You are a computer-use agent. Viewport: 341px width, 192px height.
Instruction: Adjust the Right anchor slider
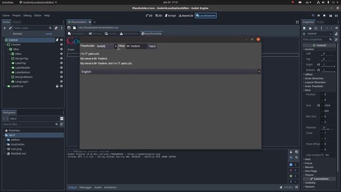(x=328, y=66)
